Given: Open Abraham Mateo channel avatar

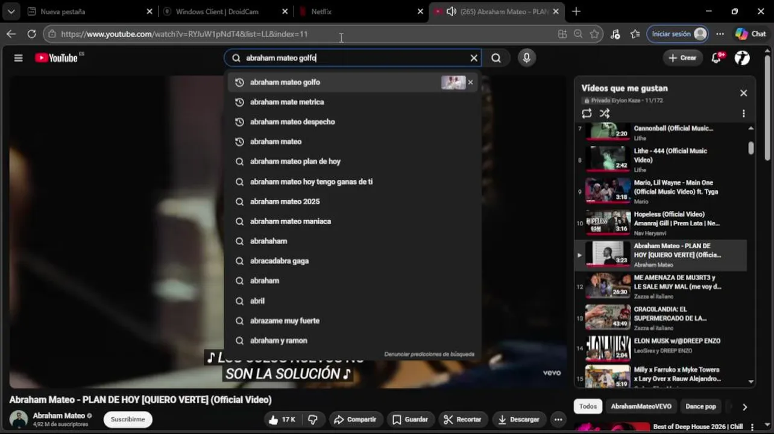Looking at the screenshot, I should coord(19,420).
